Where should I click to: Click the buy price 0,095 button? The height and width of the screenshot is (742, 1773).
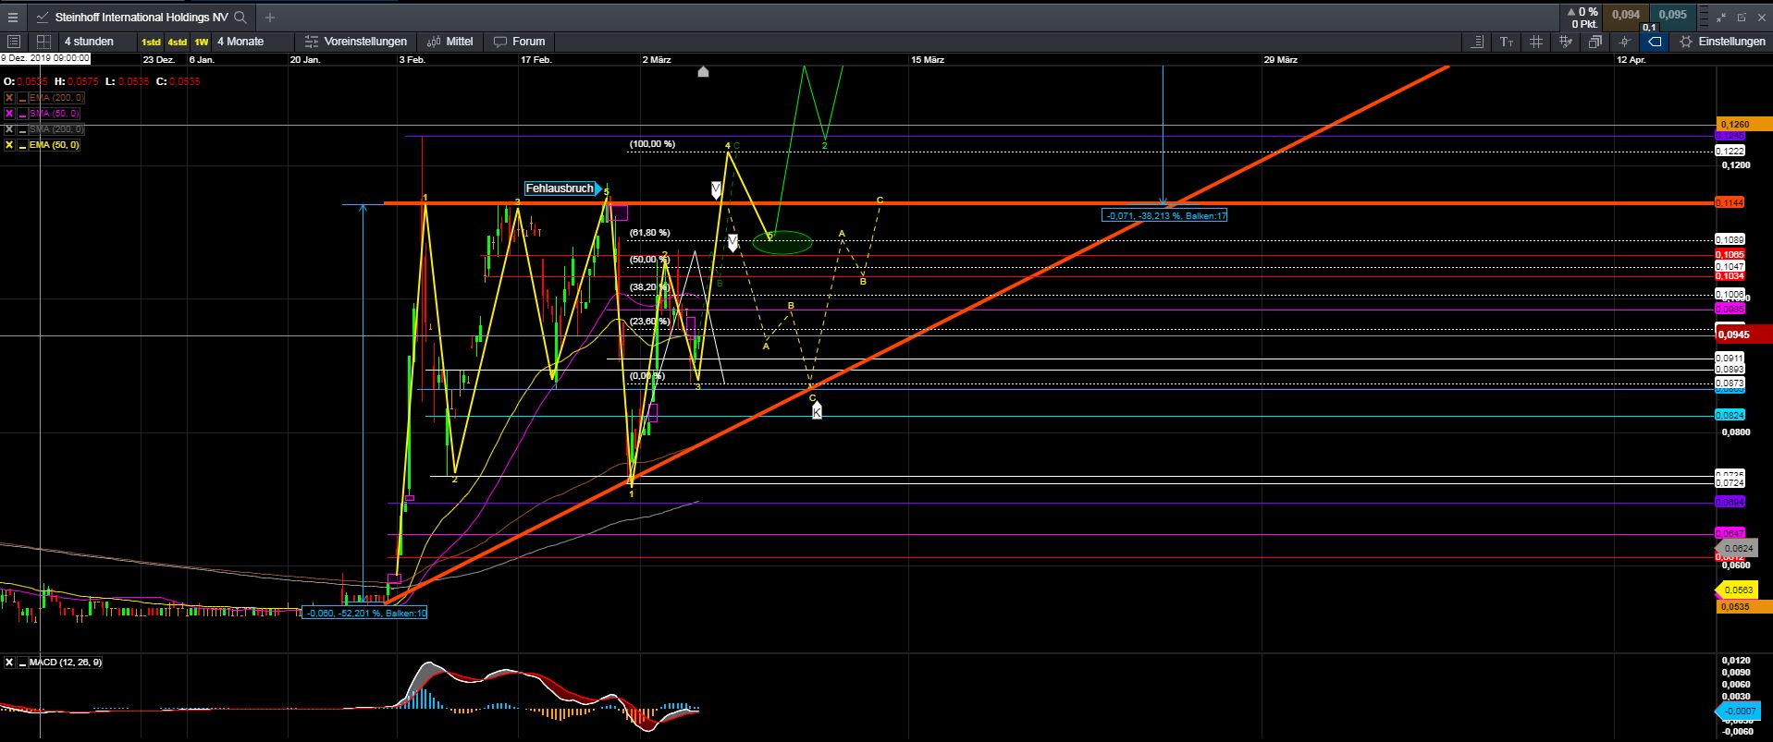click(1671, 15)
